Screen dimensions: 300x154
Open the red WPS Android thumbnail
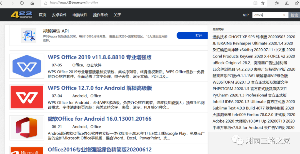tap(27, 97)
